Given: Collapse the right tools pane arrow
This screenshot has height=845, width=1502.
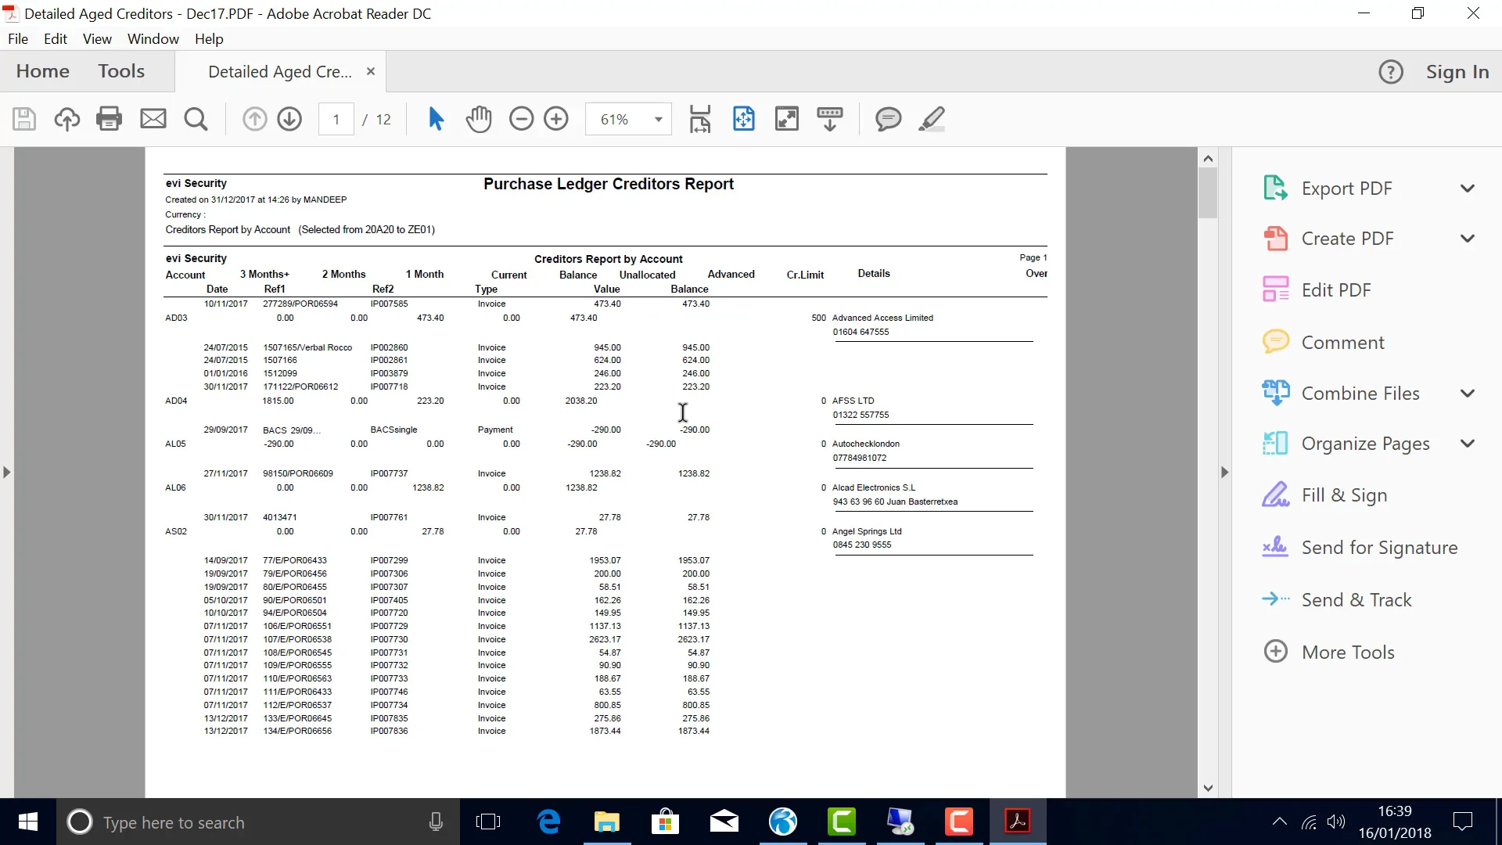Looking at the screenshot, I should point(1224,473).
